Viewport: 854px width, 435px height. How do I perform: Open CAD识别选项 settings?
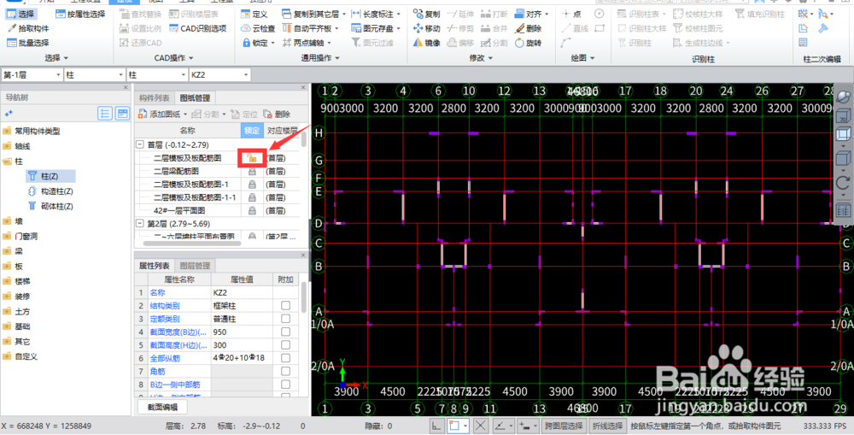(197, 28)
